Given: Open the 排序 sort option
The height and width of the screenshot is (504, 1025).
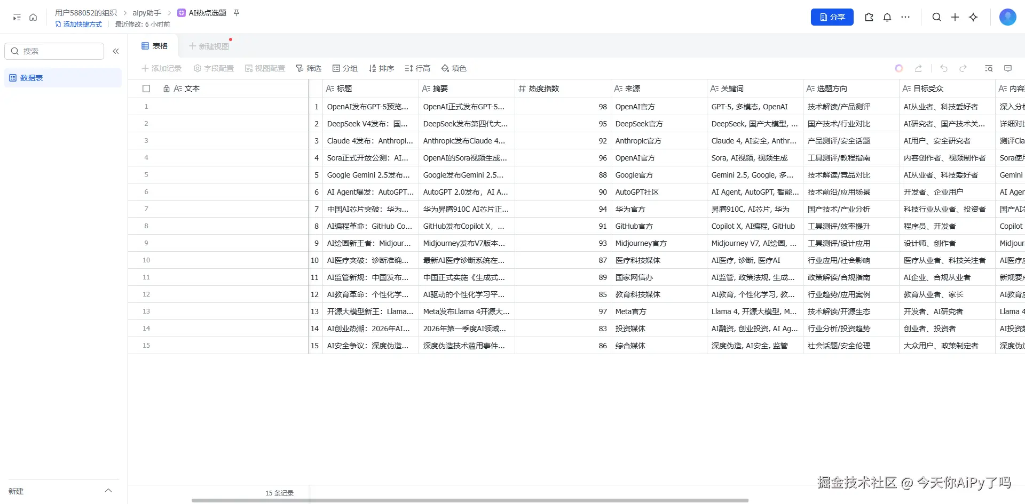Looking at the screenshot, I should 381,68.
